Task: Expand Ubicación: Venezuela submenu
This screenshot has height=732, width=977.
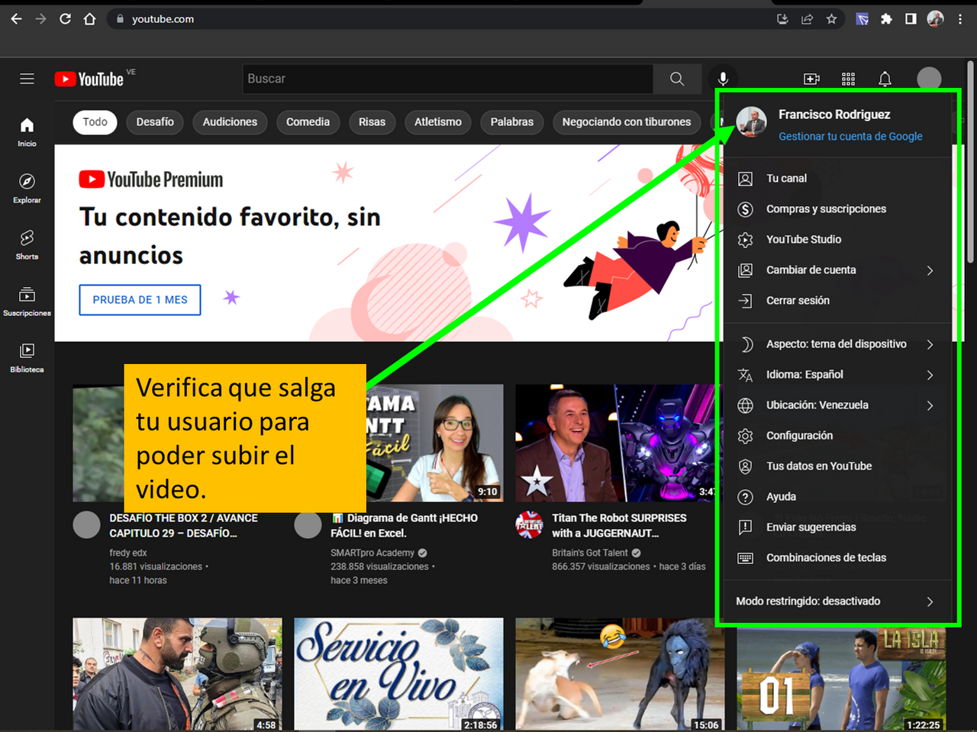Action: click(837, 405)
